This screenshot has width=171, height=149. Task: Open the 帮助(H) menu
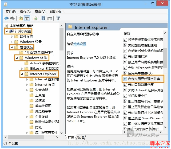click(55, 11)
